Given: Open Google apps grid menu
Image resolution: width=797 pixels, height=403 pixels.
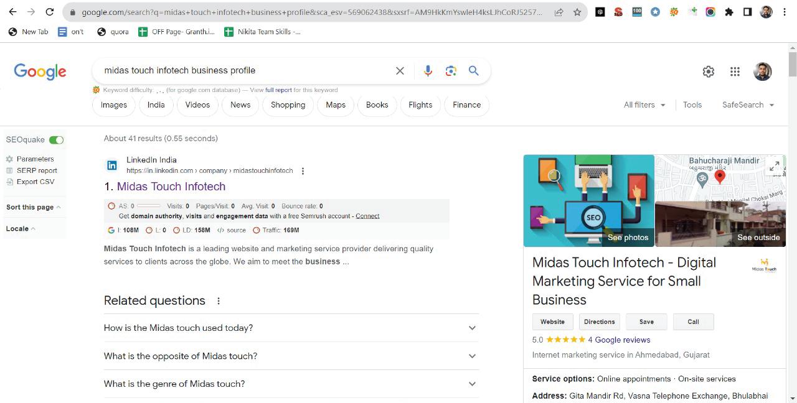Looking at the screenshot, I should (735, 72).
